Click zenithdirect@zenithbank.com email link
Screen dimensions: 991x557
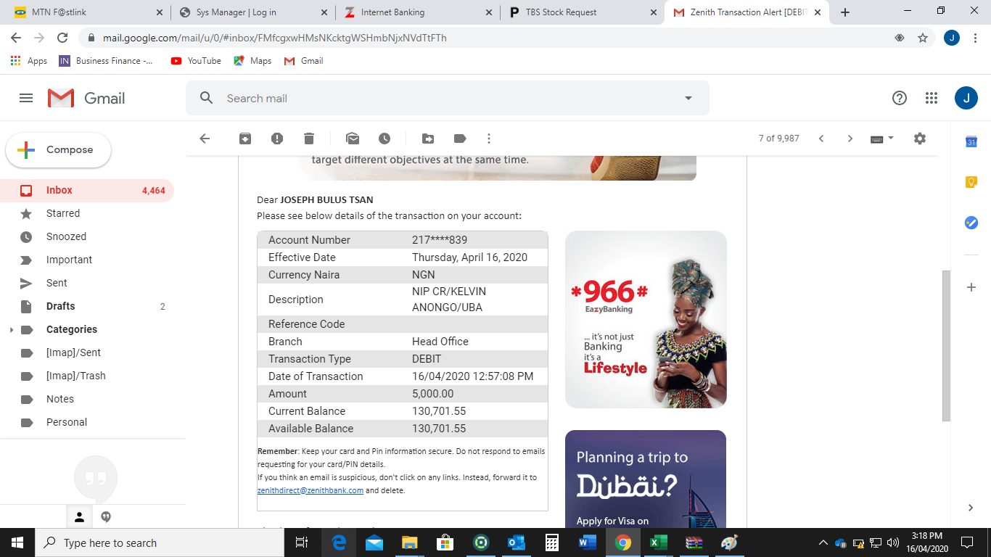pos(311,490)
